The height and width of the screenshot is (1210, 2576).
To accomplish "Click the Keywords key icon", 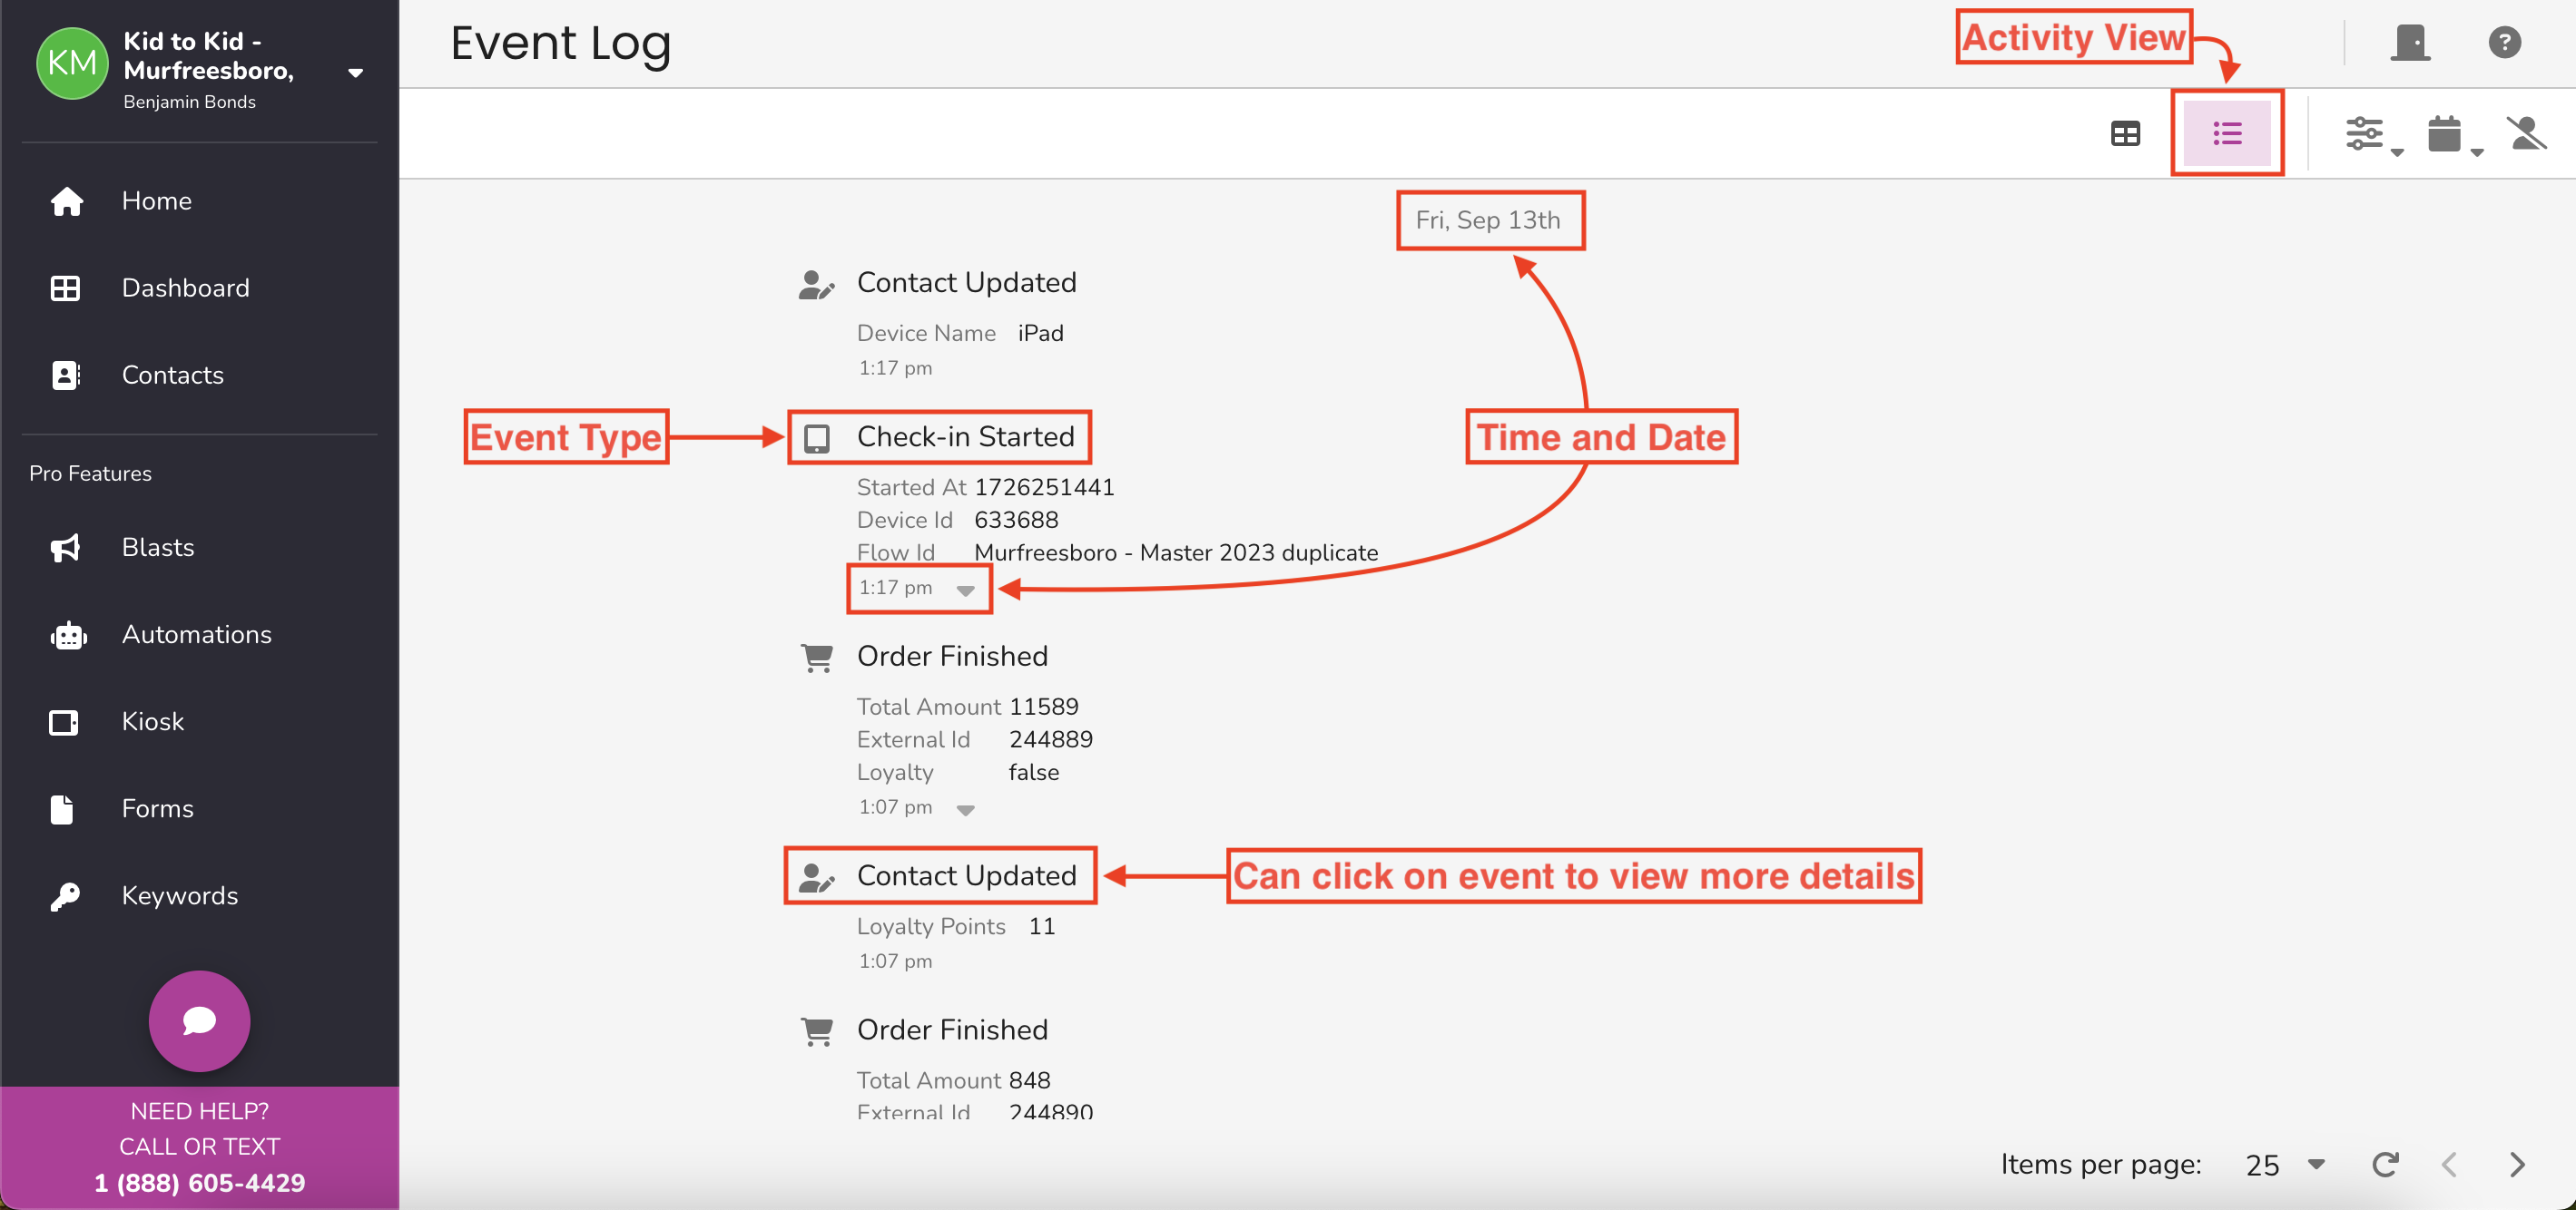I will click(x=65, y=895).
